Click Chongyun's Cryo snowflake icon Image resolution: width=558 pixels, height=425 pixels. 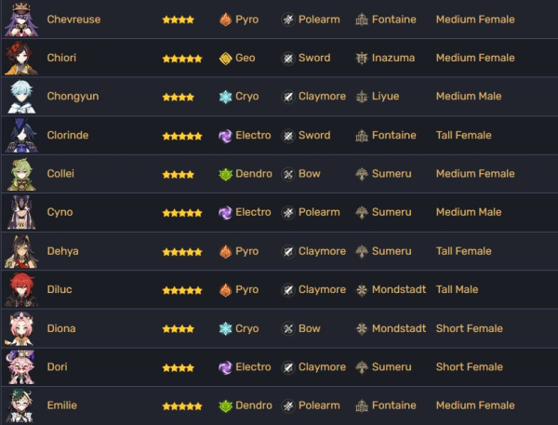224,97
